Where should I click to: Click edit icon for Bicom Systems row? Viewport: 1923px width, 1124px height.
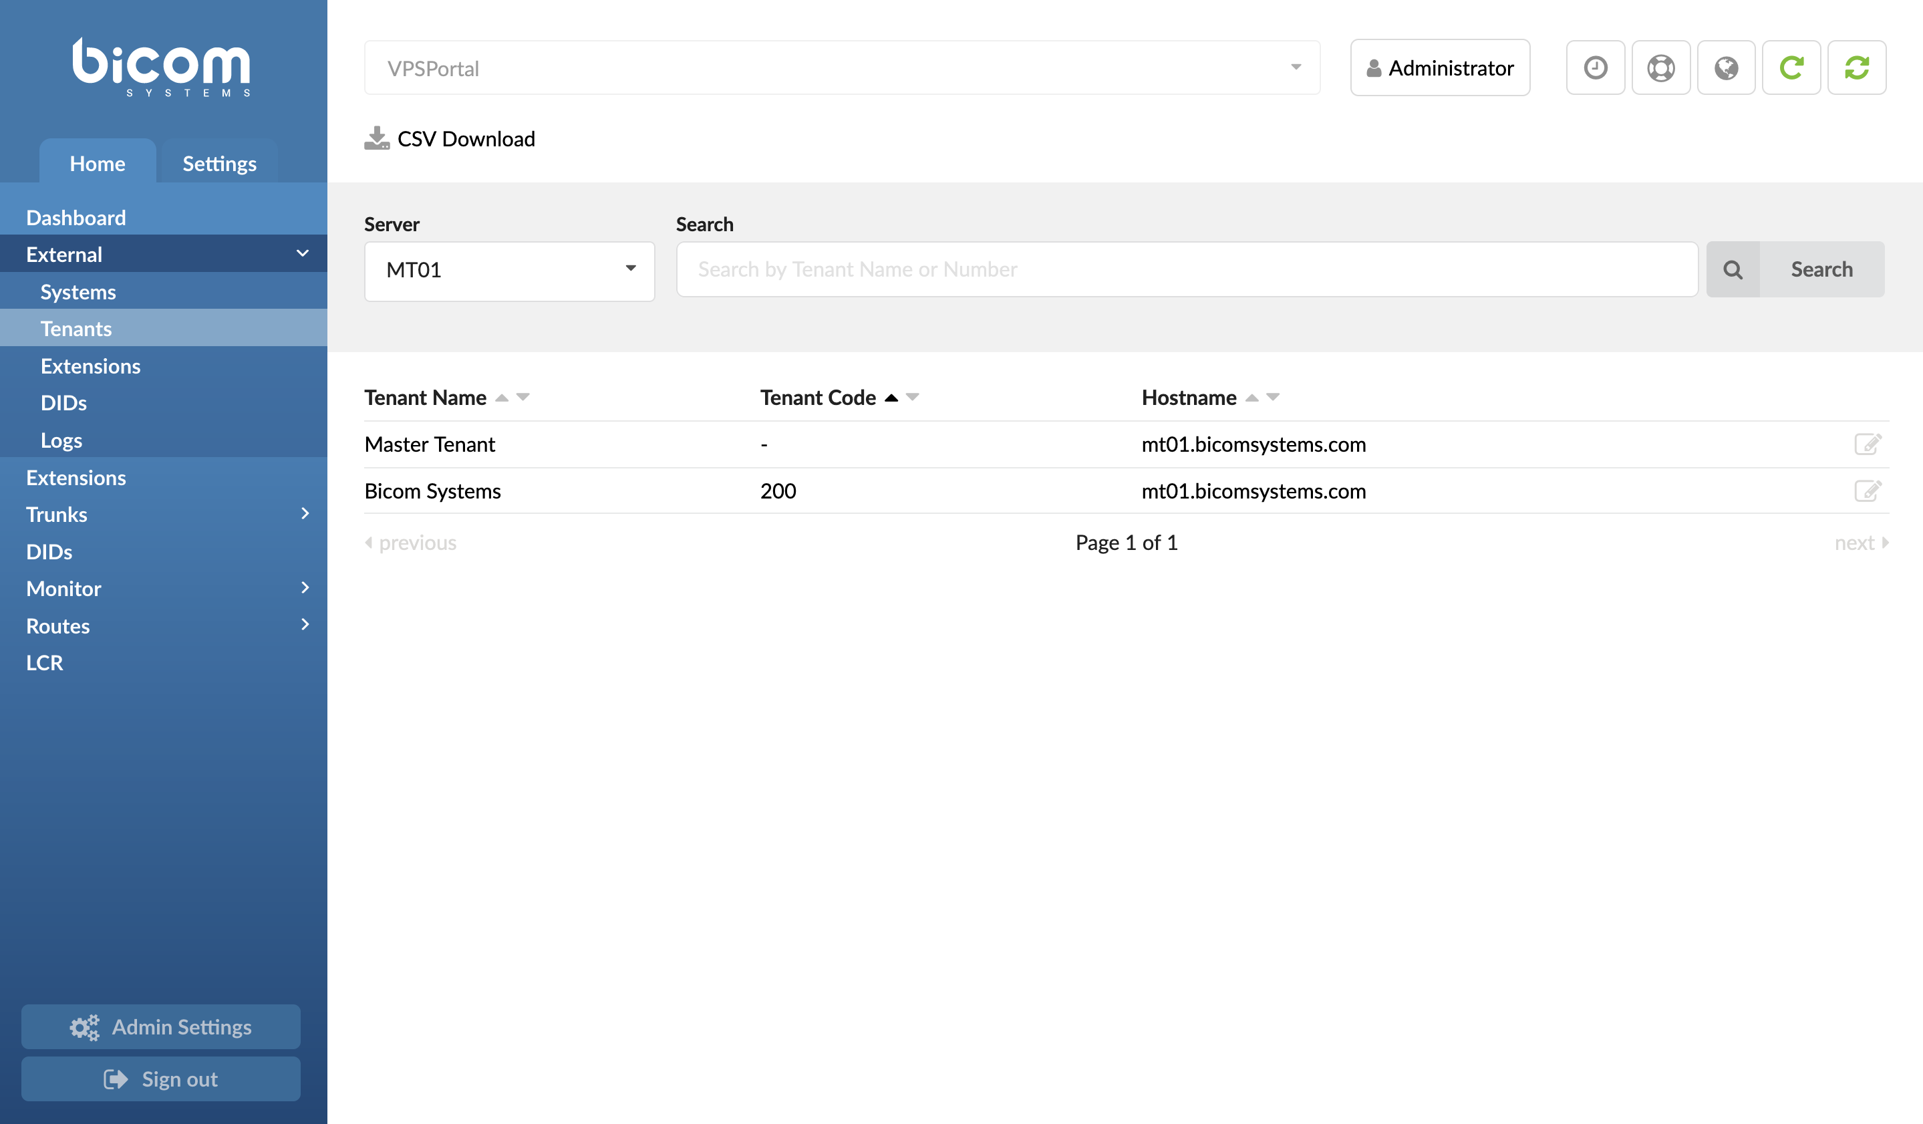(1870, 491)
